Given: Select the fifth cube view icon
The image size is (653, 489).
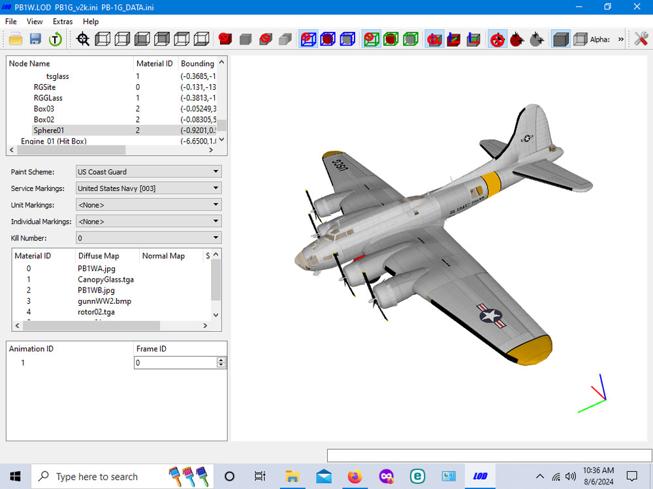Looking at the screenshot, I should (182, 40).
